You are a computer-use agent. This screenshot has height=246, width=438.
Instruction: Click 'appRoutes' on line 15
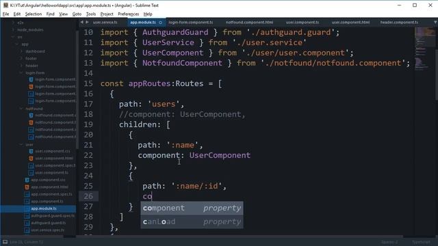pyautogui.click(x=149, y=83)
